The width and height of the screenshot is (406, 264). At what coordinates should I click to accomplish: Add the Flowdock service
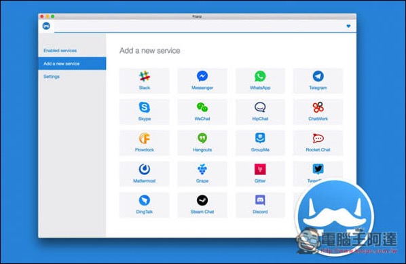[145, 143]
